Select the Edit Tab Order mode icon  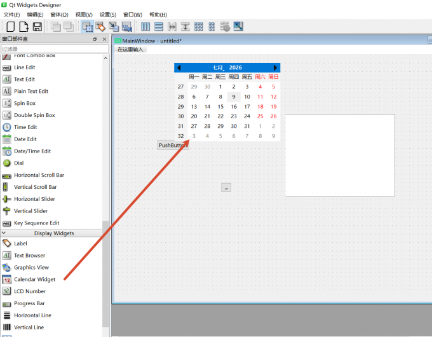[x=126, y=27]
